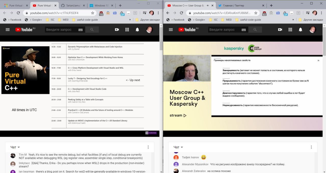This screenshot has height=173, width=326.
Task: Open Chrome menu in right window
Action: (321, 13)
